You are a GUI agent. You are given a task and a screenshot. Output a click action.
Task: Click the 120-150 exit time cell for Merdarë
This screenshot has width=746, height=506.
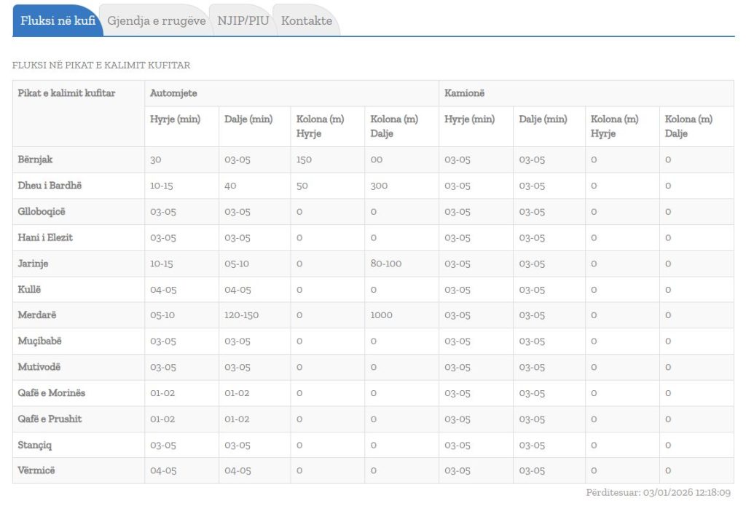(241, 315)
